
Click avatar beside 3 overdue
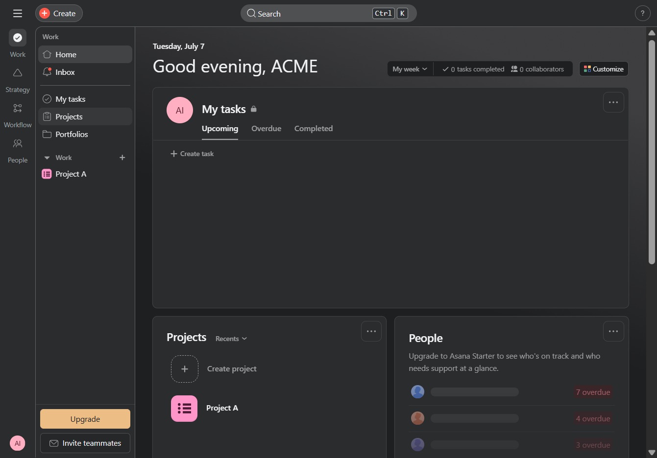(417, 445)
